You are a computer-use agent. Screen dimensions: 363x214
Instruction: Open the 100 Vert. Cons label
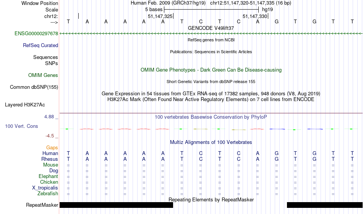[21, 126]
